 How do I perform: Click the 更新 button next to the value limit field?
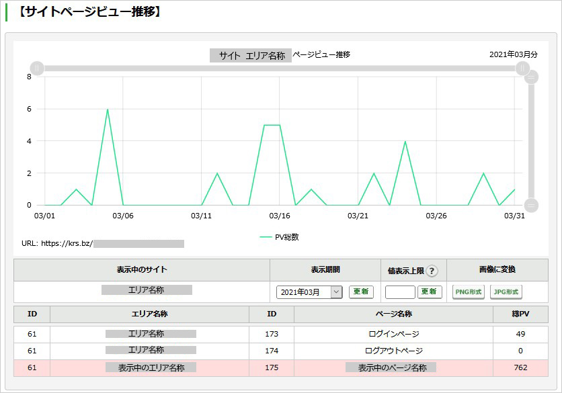[430, 292]
